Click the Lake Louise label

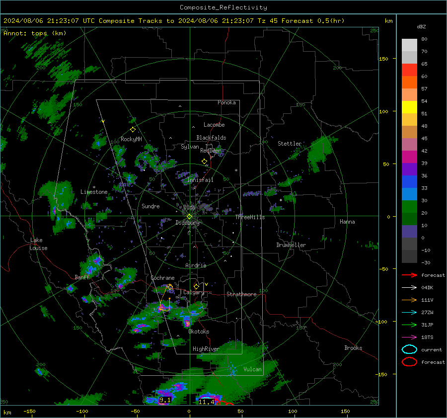pyautogui.click(x=38, y=244)
